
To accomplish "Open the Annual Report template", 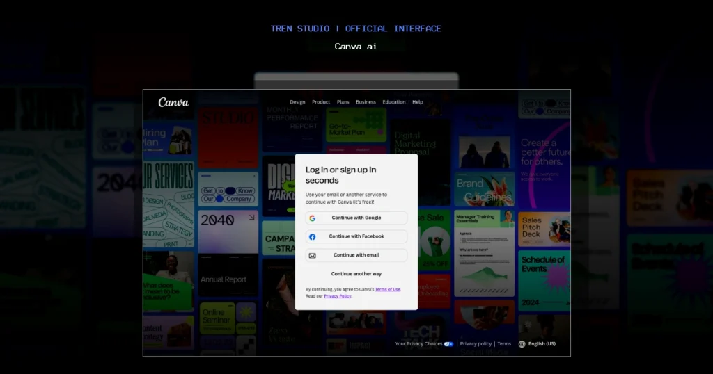I will [x=228, y=276].
